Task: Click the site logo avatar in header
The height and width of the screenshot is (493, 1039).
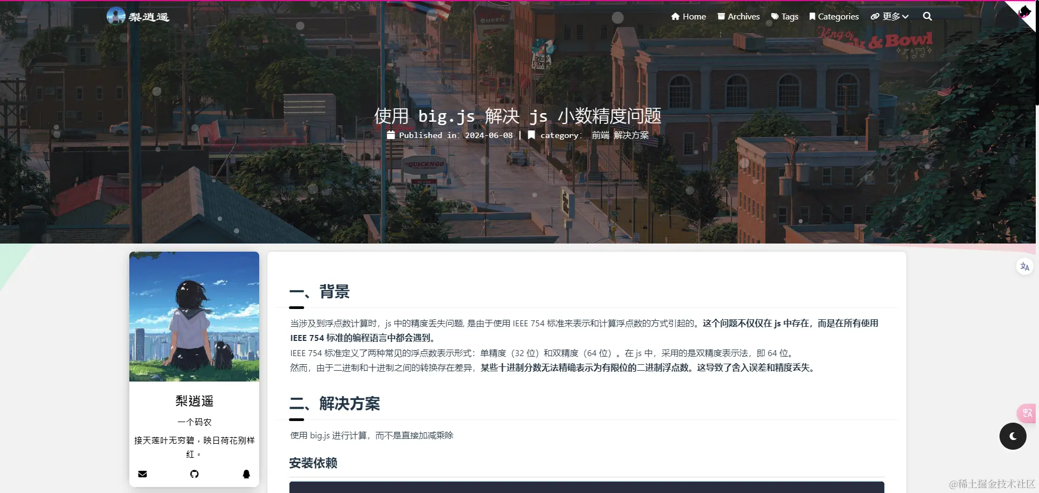Action: pos(116,16)
